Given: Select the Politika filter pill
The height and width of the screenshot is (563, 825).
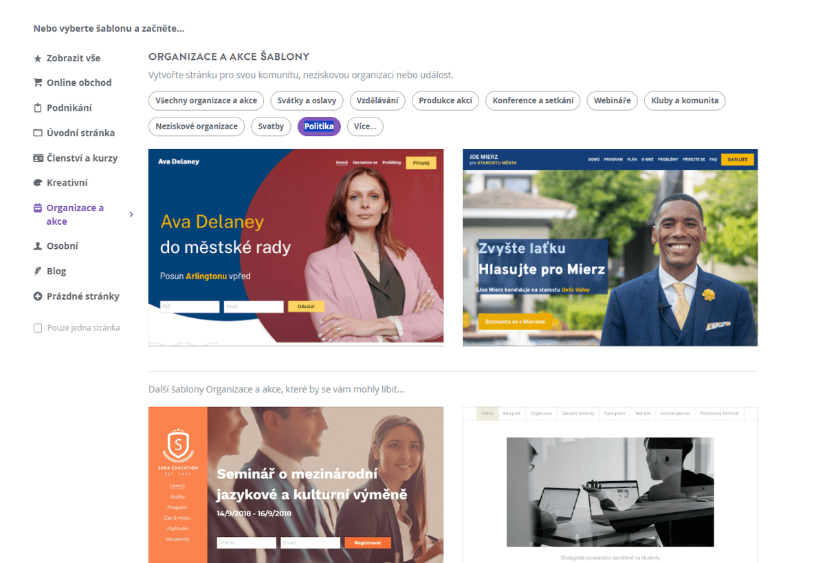Looking at the screenshot, I should [x=319, y=126].
